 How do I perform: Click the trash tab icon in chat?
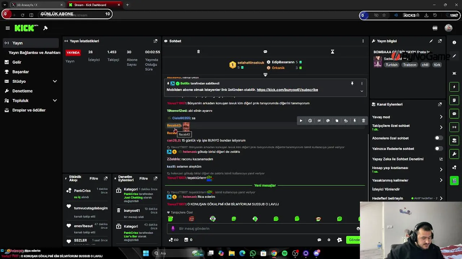pyautogui.click(x=199, y=52)
